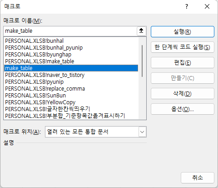Click the macro list vertical scrollbar thumb
This screenshot has width=218, height=188.
[x=142, y=61]
